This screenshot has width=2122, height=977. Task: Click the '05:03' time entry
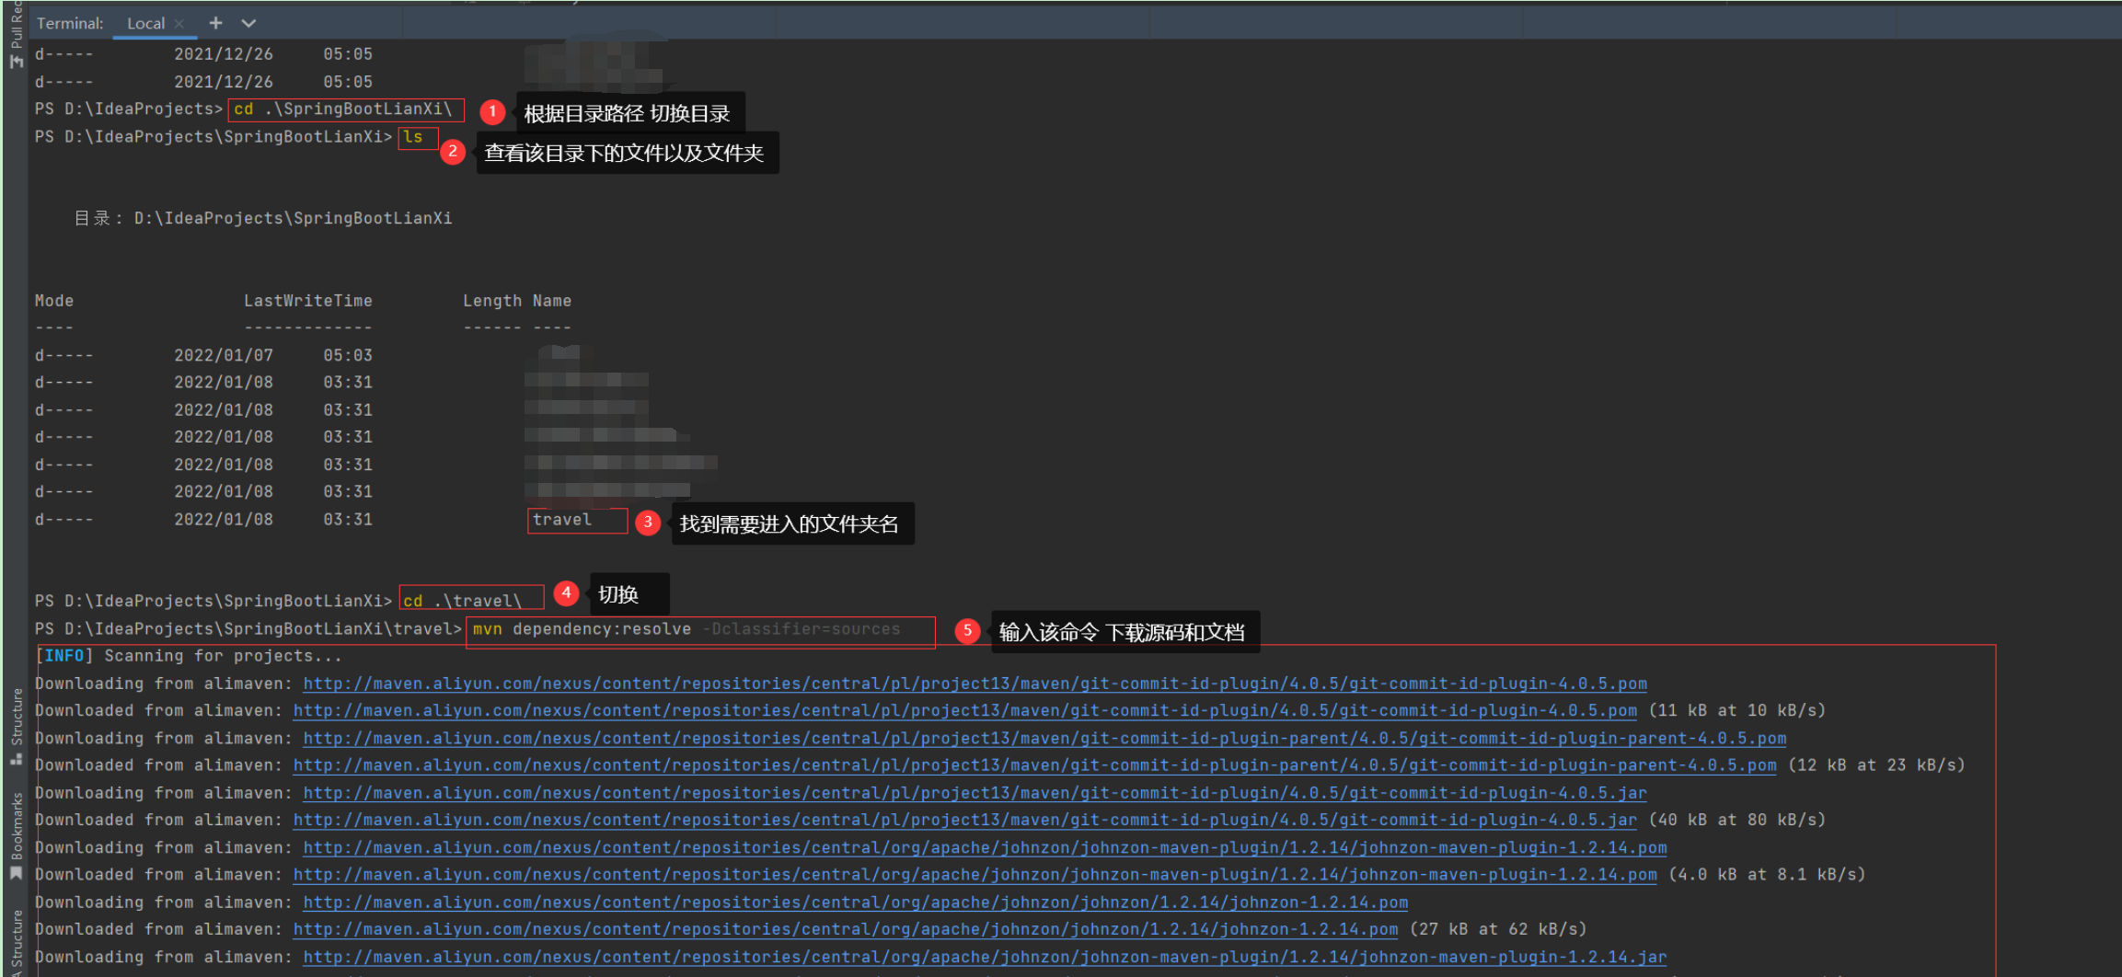[348, 354]
